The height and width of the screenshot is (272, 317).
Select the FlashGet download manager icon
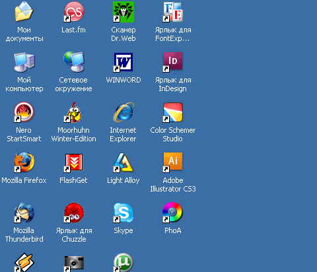(74, 162)
